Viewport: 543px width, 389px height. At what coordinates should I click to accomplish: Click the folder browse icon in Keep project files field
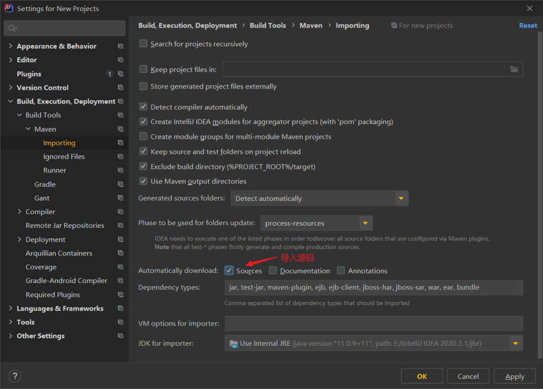[x=514, y=69]
